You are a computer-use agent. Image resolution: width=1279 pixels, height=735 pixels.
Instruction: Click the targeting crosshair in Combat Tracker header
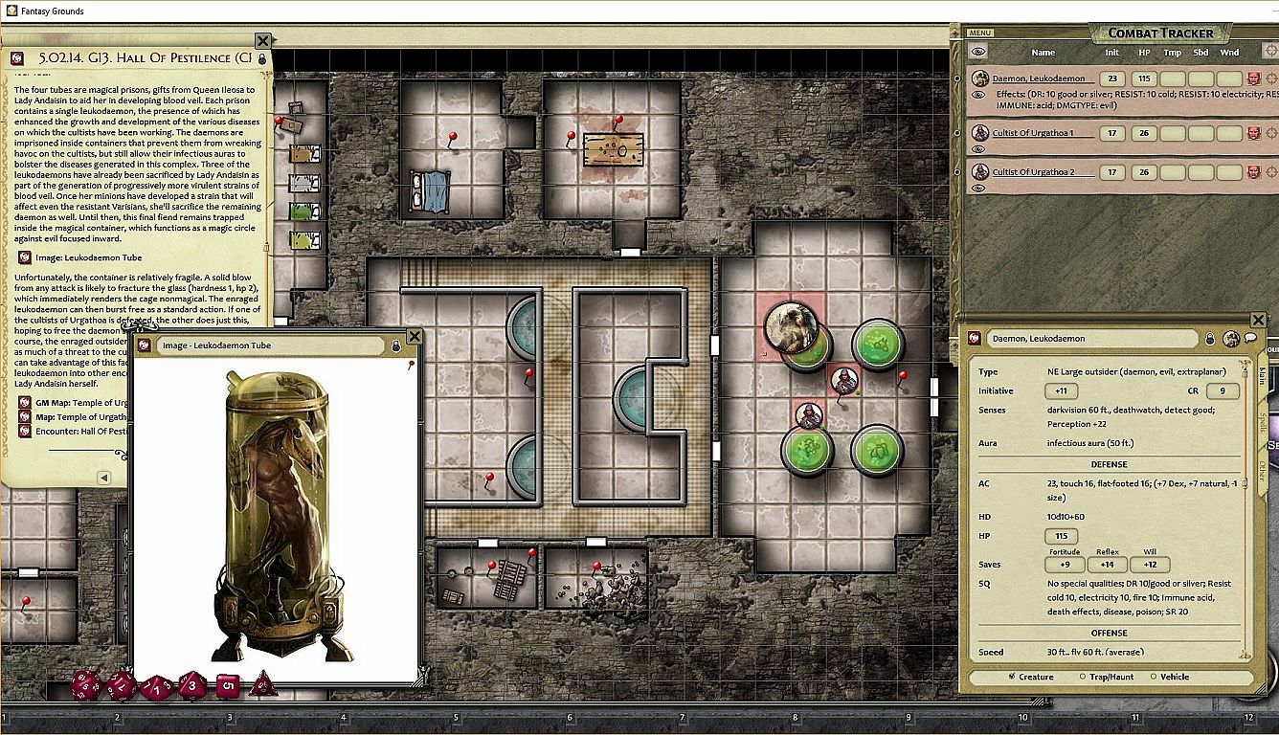(1271, 51)
